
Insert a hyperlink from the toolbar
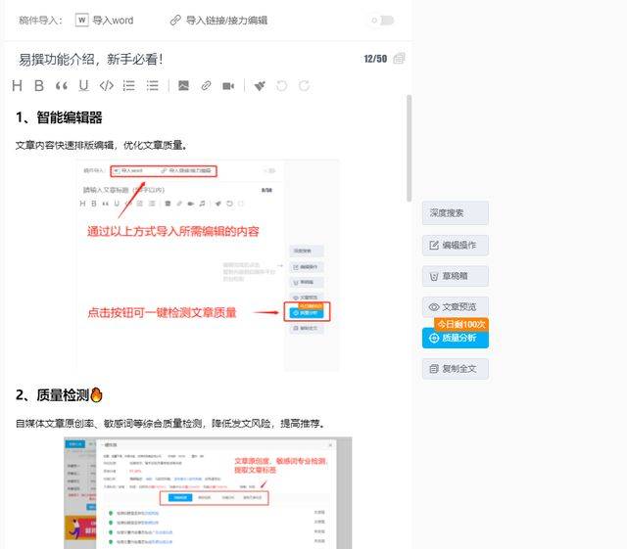206,86
